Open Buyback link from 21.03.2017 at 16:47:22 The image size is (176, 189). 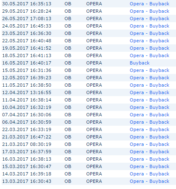click(x=149, y=137)
